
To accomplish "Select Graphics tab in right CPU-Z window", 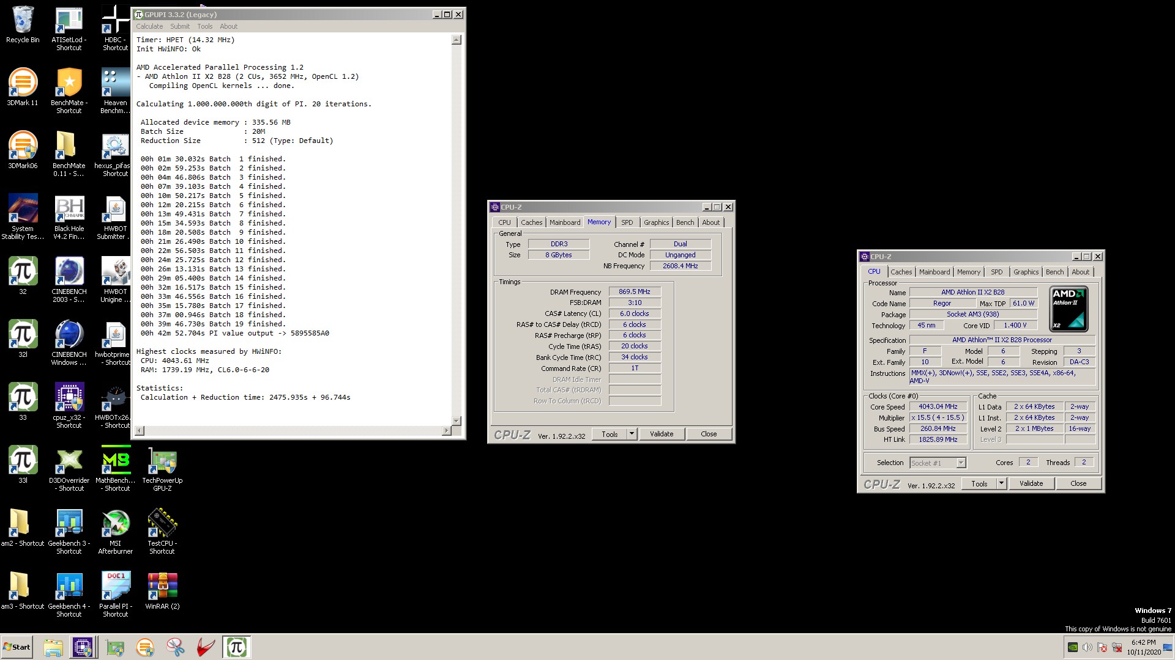I will 1026,272.
